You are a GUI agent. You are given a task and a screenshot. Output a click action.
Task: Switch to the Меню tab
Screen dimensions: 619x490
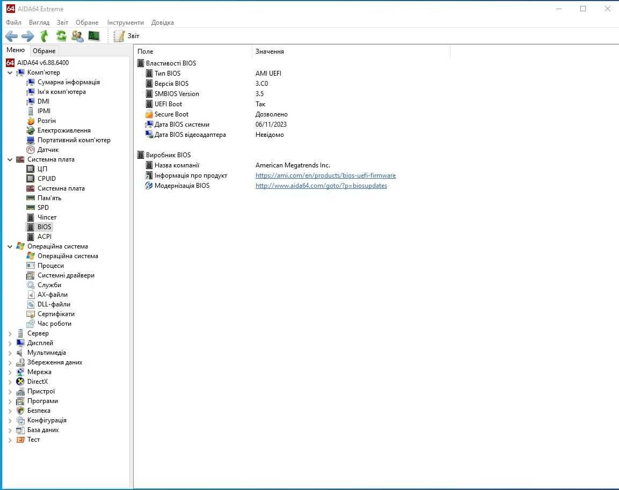point(16,50)
